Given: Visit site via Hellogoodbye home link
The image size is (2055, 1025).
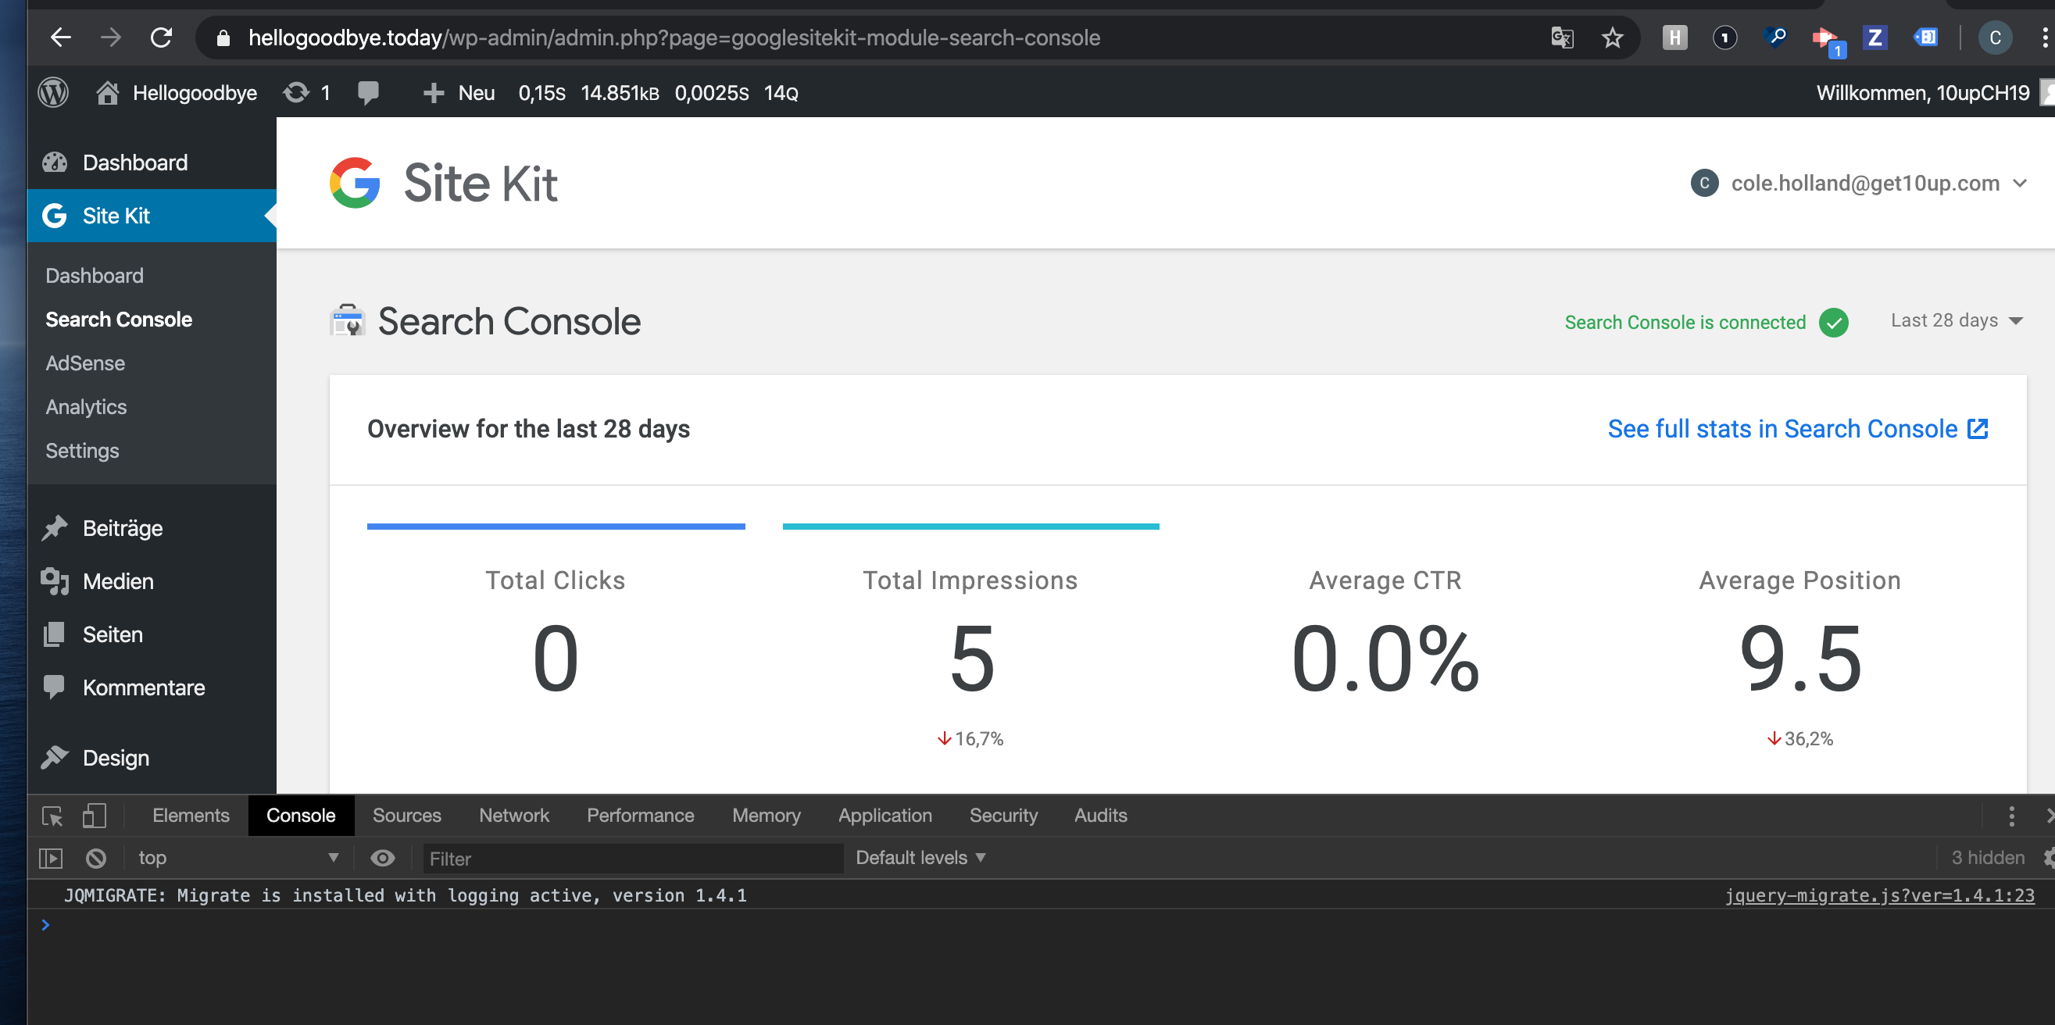Looking at the screenshot, I should [x=177, y=92].
